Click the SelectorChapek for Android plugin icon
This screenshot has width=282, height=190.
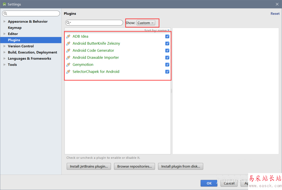(x=68, y=72)
